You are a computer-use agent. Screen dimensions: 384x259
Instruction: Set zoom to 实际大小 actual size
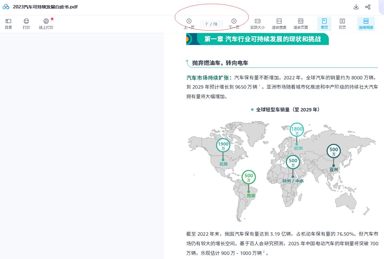click(257, 24)
